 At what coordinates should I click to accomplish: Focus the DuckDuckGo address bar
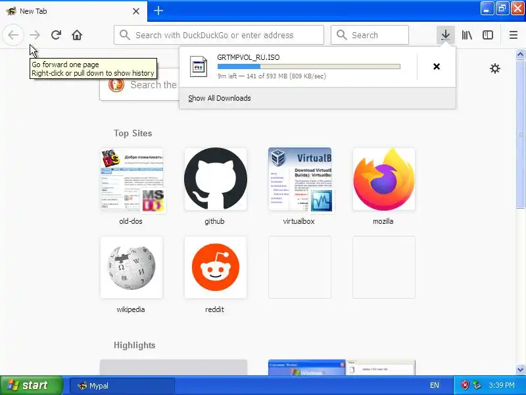pyautogui.click(x=219, y=35)
